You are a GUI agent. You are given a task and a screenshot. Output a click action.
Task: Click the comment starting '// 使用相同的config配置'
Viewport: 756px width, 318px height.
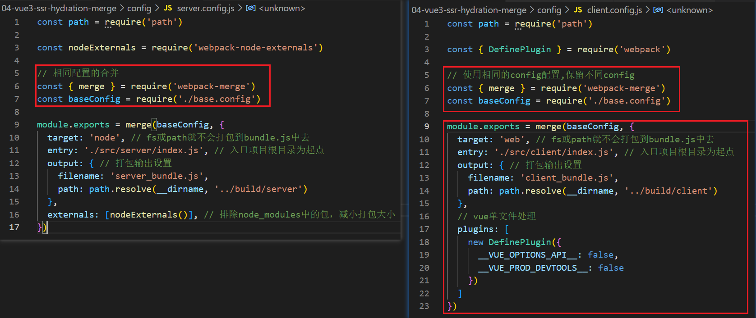point(541,75)
